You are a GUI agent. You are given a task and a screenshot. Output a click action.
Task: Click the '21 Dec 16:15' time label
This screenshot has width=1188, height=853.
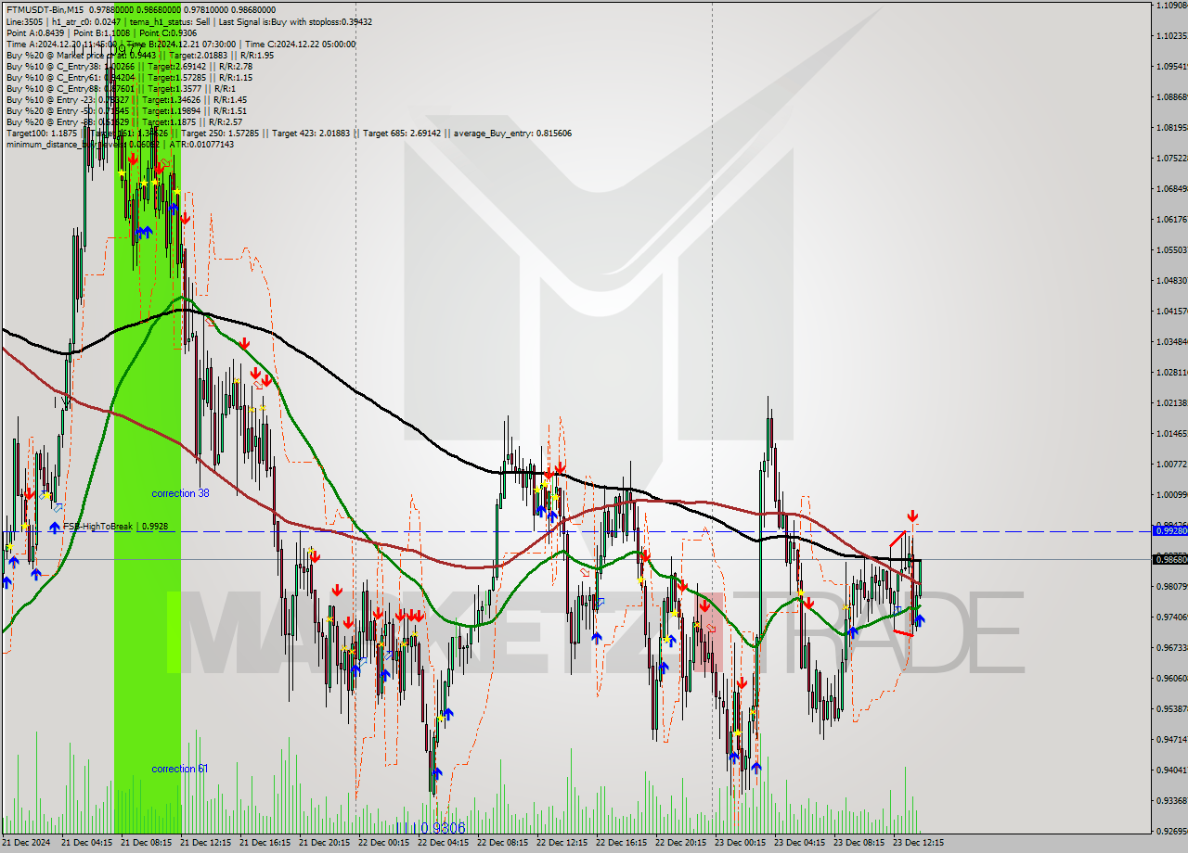[x=265, y=843]
